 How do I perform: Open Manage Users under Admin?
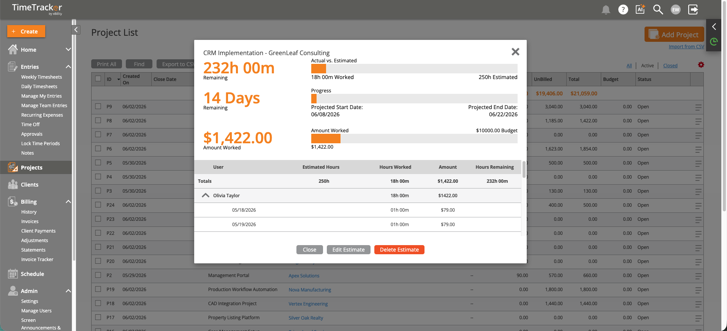point(36,310)
